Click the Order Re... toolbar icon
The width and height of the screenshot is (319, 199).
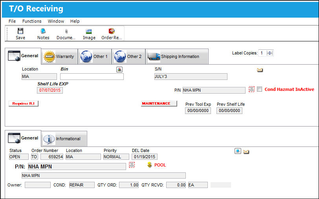pos(112,31)
